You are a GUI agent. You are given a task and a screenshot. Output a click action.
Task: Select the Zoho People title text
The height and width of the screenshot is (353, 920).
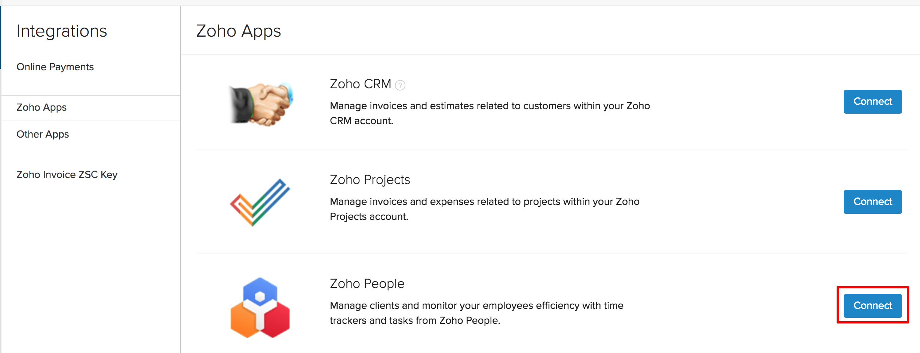pyautogui.click(x=367, y=283)
